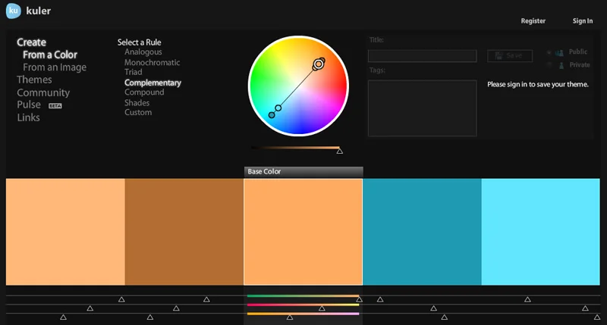Click the Sign In link
Viewport: 607px width, 325px height.
(x=583, y=21)
